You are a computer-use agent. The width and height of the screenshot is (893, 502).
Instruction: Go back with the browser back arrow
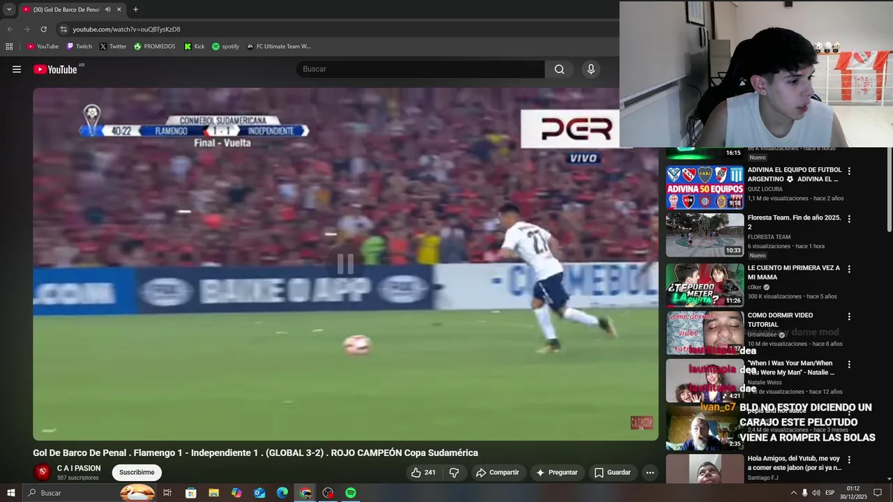(x=10, y=29)
